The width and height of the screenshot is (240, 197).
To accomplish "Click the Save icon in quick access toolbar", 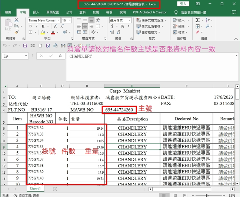I will click(25, 46).
